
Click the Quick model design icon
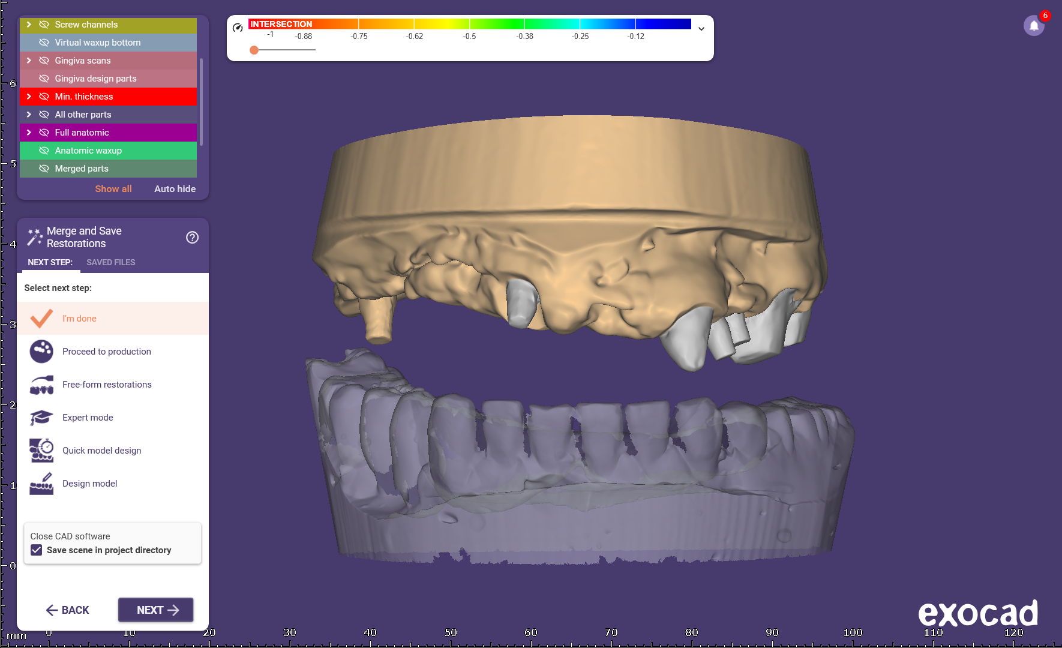tap(41, 451)
